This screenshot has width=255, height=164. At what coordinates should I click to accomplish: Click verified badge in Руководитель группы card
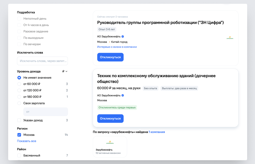pyautogui.click(x=123, y=37)
